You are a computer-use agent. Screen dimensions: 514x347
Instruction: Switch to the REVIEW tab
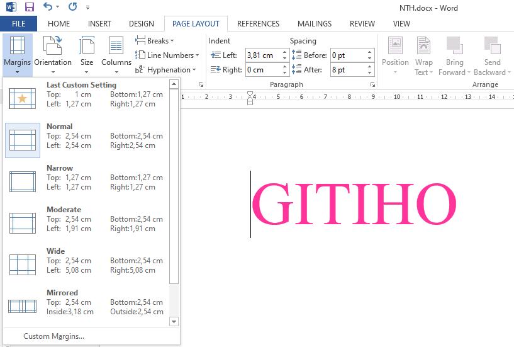pyautogui.click(x=362, y=24)
